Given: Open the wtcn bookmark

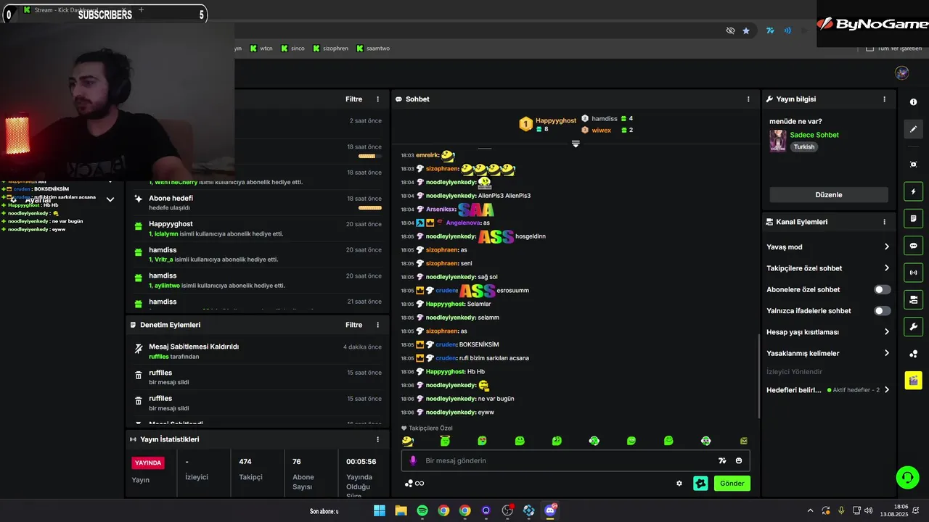Looking at the screenshot, I should (x=261, y=49).
